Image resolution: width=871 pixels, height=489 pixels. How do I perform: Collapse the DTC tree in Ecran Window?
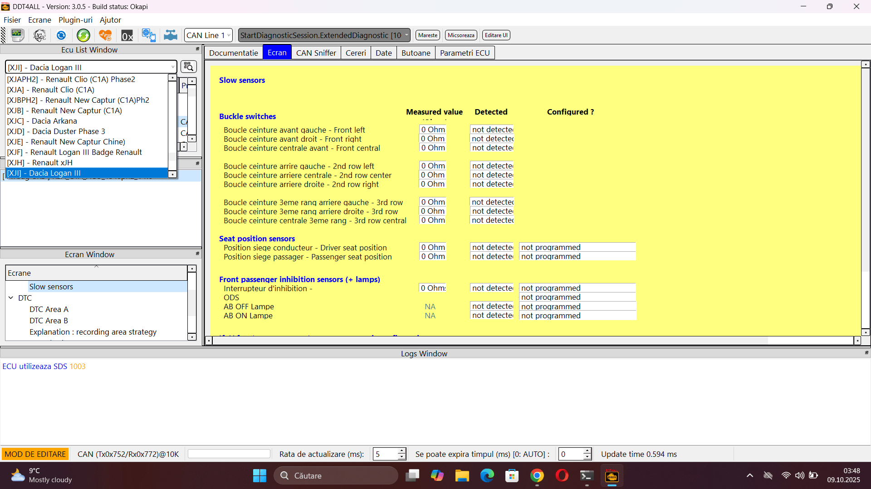click(11, 297)
